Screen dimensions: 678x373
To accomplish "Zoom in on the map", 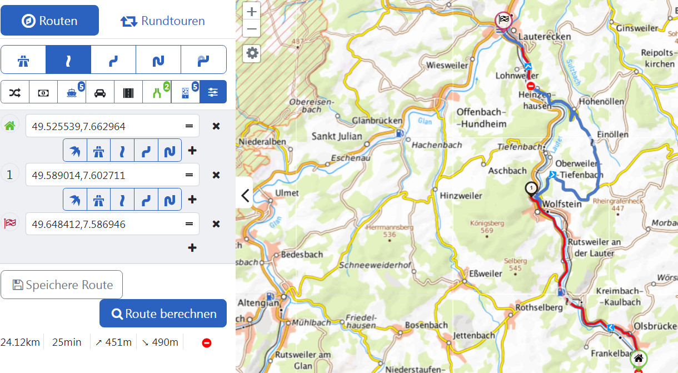I will pyautogui.click(x=252, y=11).
